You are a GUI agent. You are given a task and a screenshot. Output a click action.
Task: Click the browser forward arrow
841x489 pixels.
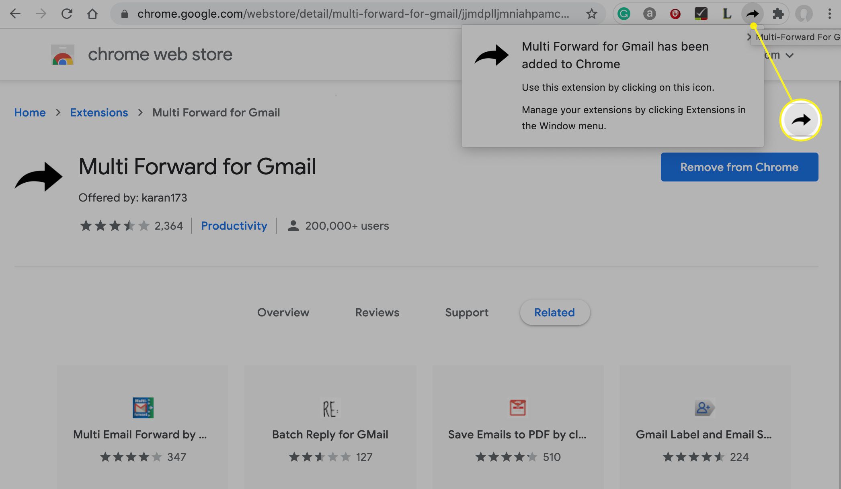click(41, 14)
